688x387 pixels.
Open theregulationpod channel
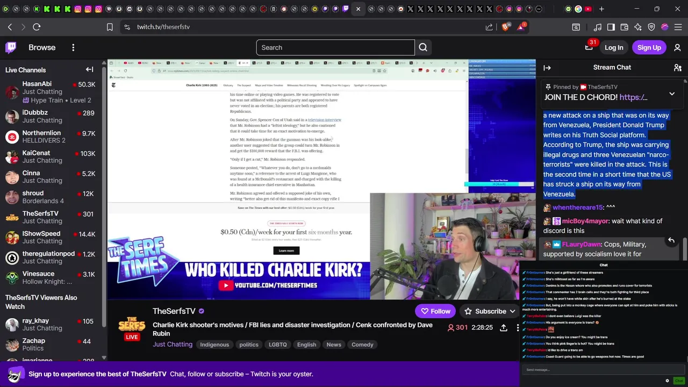[x=51, y=257]
